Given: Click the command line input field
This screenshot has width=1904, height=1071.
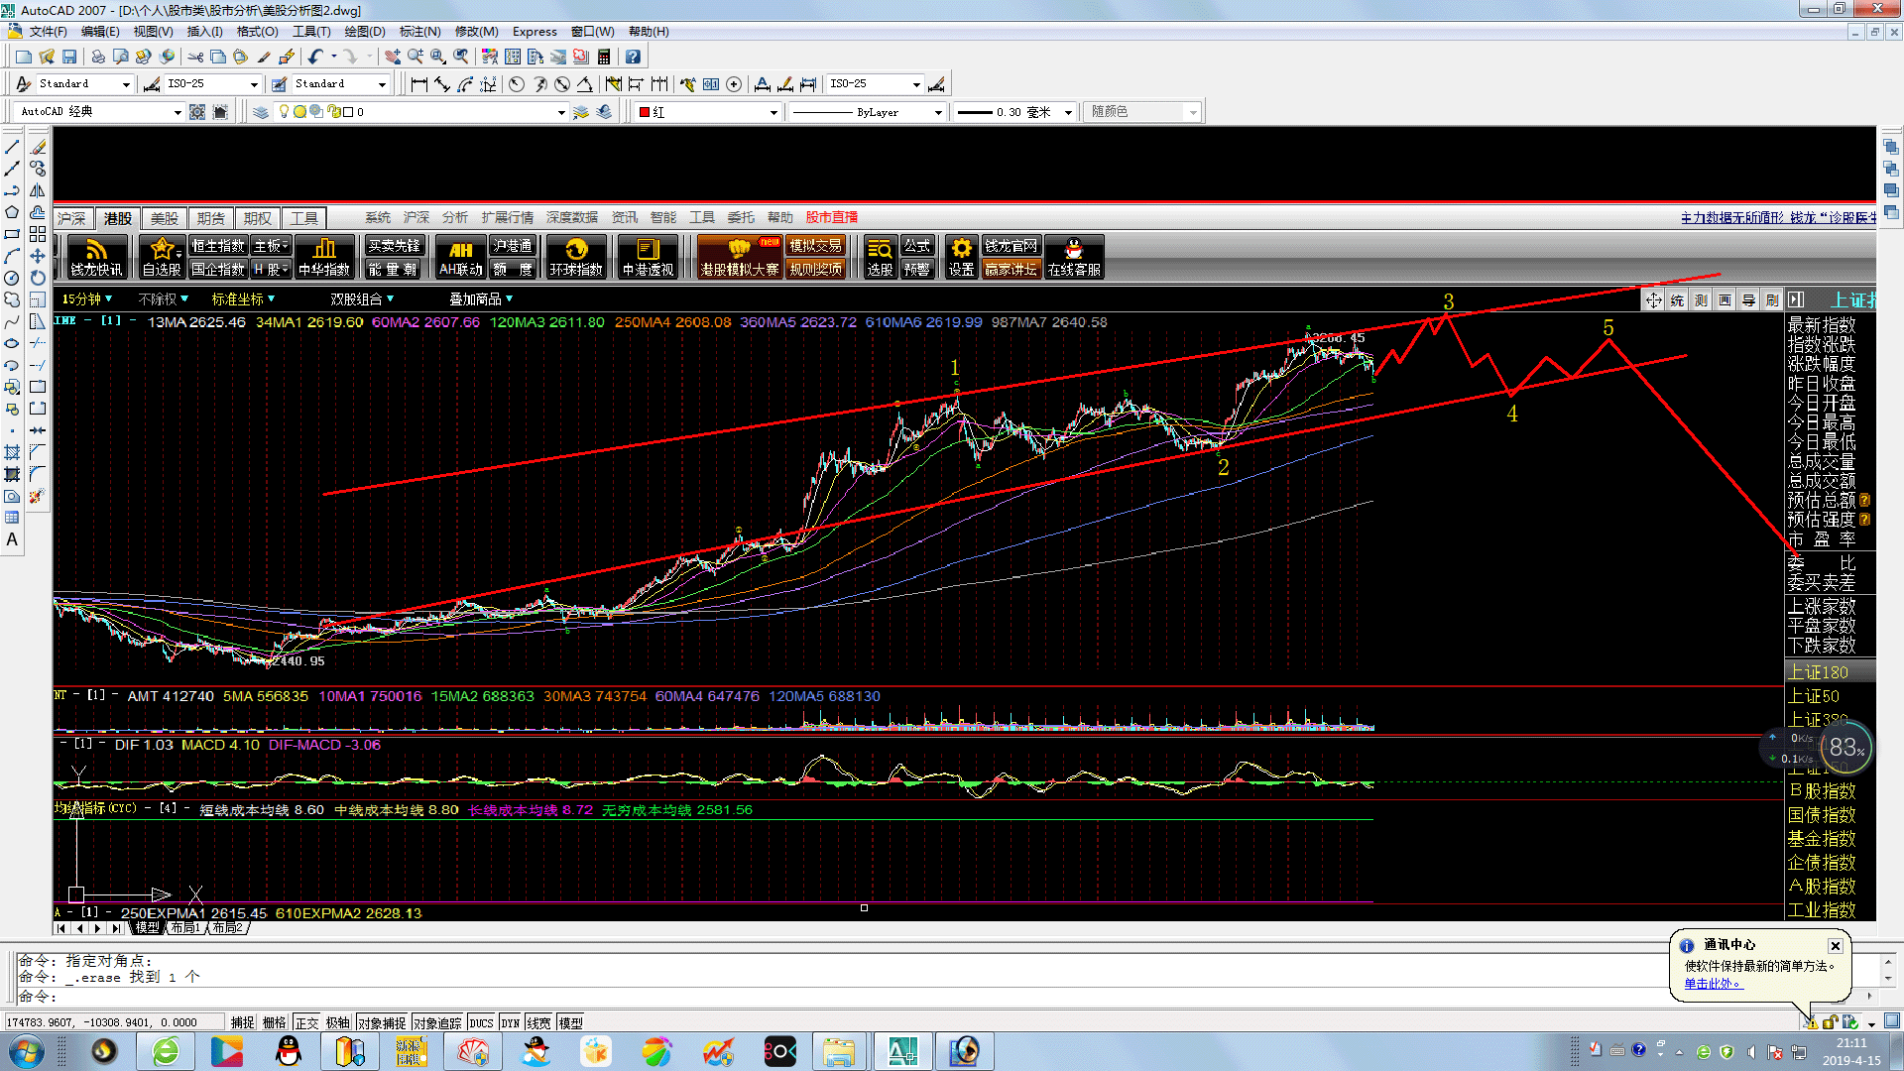Looking at the screenshot, I should pyautogui.click(x=947, y=996).
